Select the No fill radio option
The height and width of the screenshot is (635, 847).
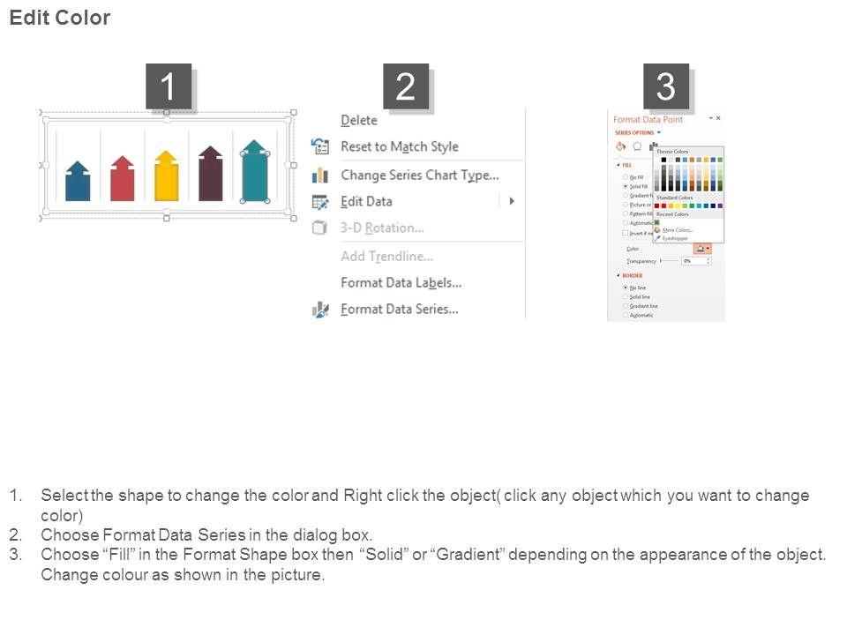(626, 177)
